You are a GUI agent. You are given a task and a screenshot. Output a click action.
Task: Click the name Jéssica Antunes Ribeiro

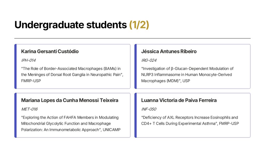click(x=169, y=51)
